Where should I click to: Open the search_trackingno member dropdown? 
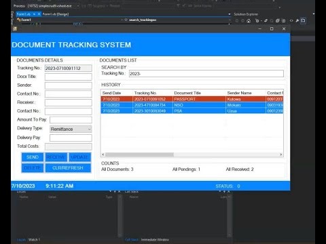coord(177,20)
